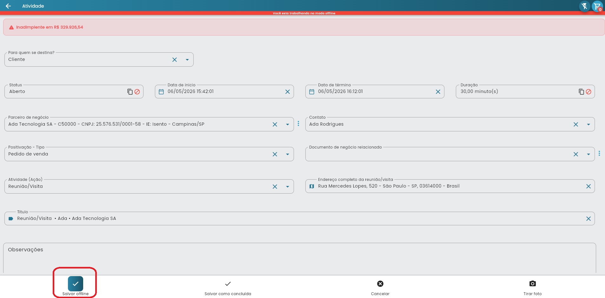Click the red block icon in Duração
This screenshot has height=298, width=605.
[588, 92]
